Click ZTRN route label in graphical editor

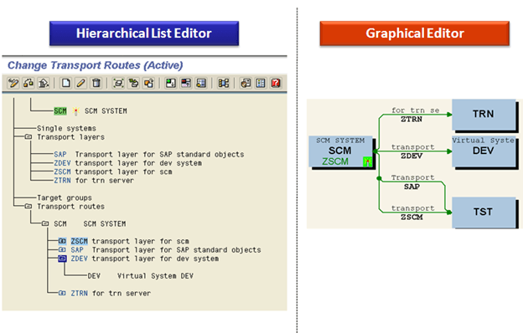412,119
